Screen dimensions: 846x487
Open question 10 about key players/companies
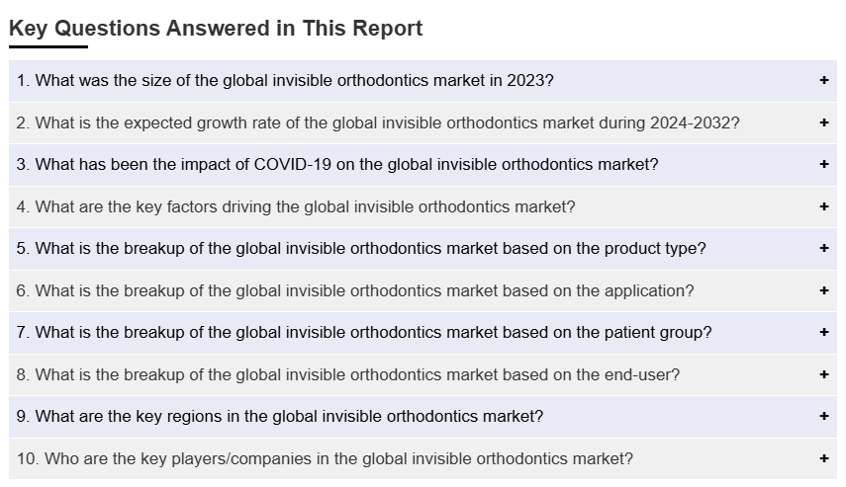(x=325, y=459)
